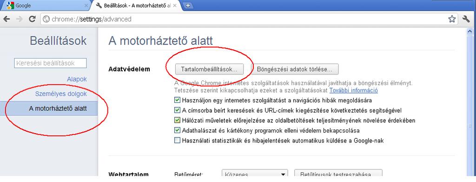476x182 pixels.
Task: Open Tartalombeállítások button
Action: point(209,69)
